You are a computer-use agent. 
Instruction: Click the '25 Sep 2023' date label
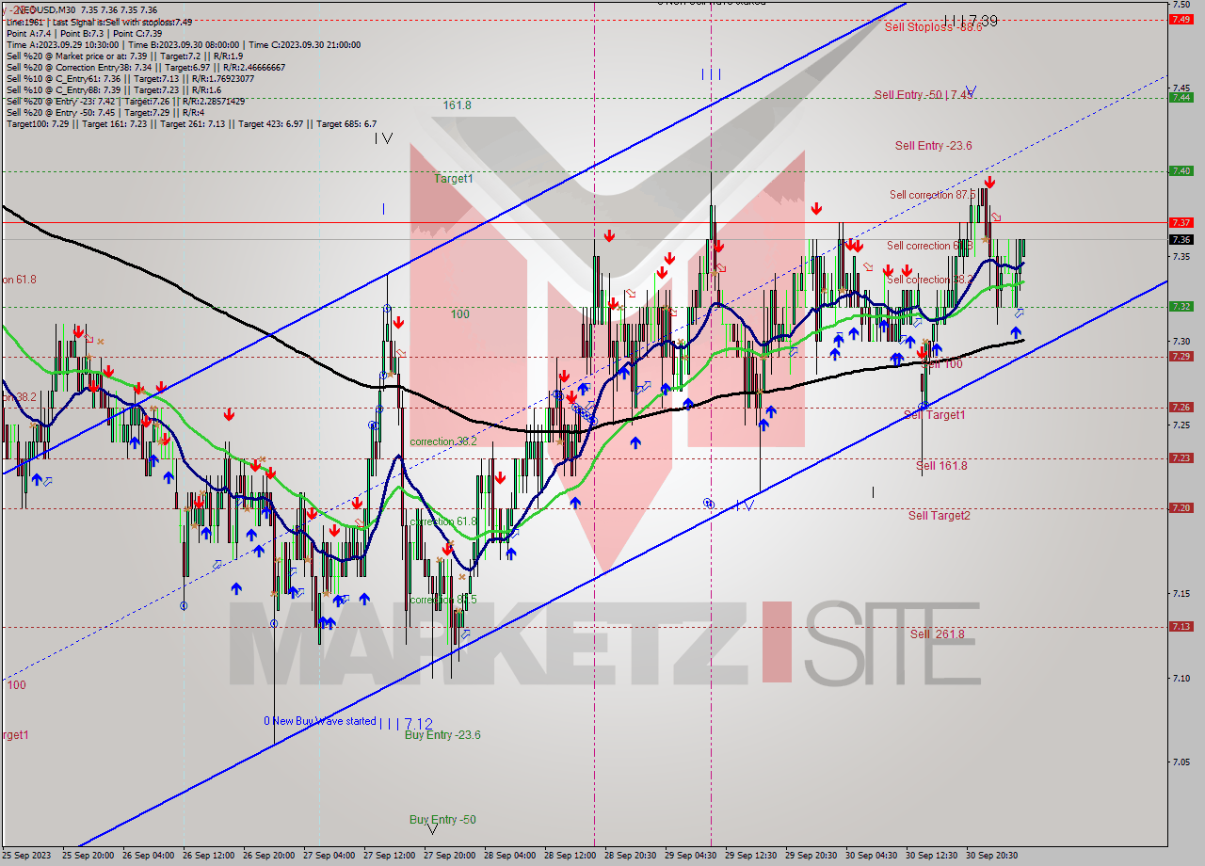pyautogui.click(x=24, y=856)
